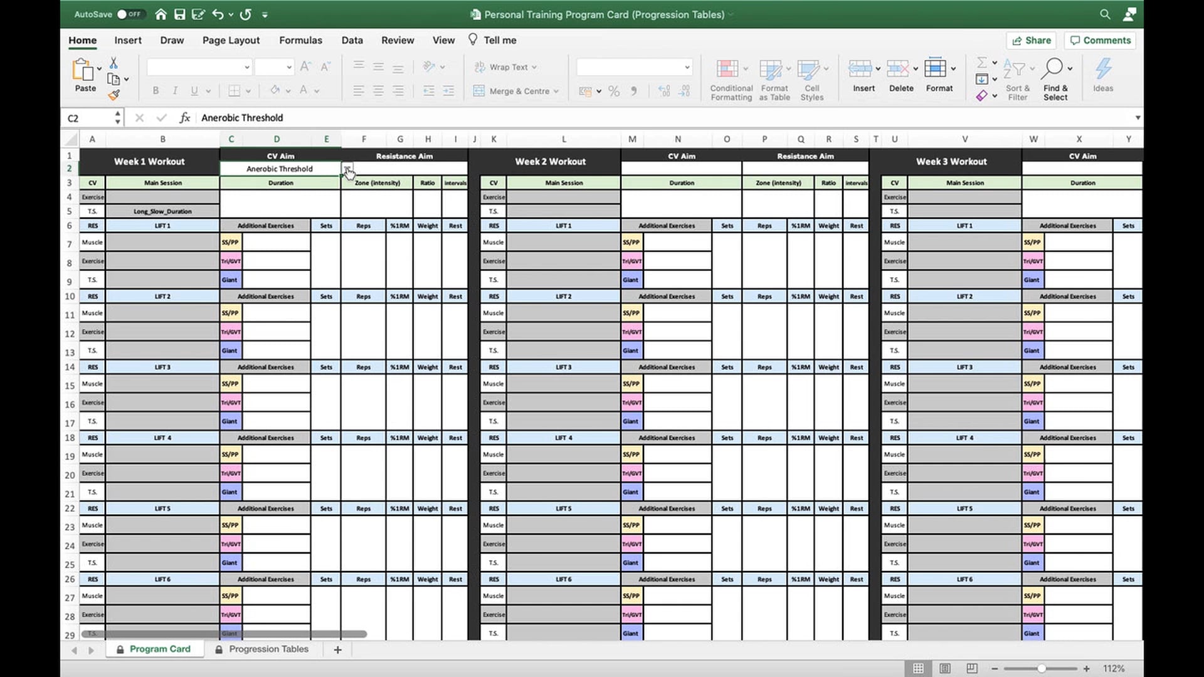Click the Decrease Decimal icon
The height and width of the screenshot is (677, 1204).
pos(684,92)
